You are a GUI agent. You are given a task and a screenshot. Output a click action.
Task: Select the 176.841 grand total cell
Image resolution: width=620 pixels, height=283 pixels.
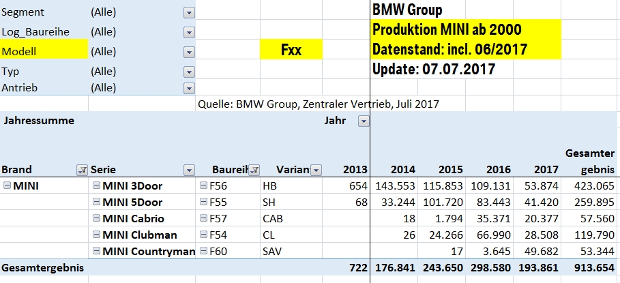point(394,267)
